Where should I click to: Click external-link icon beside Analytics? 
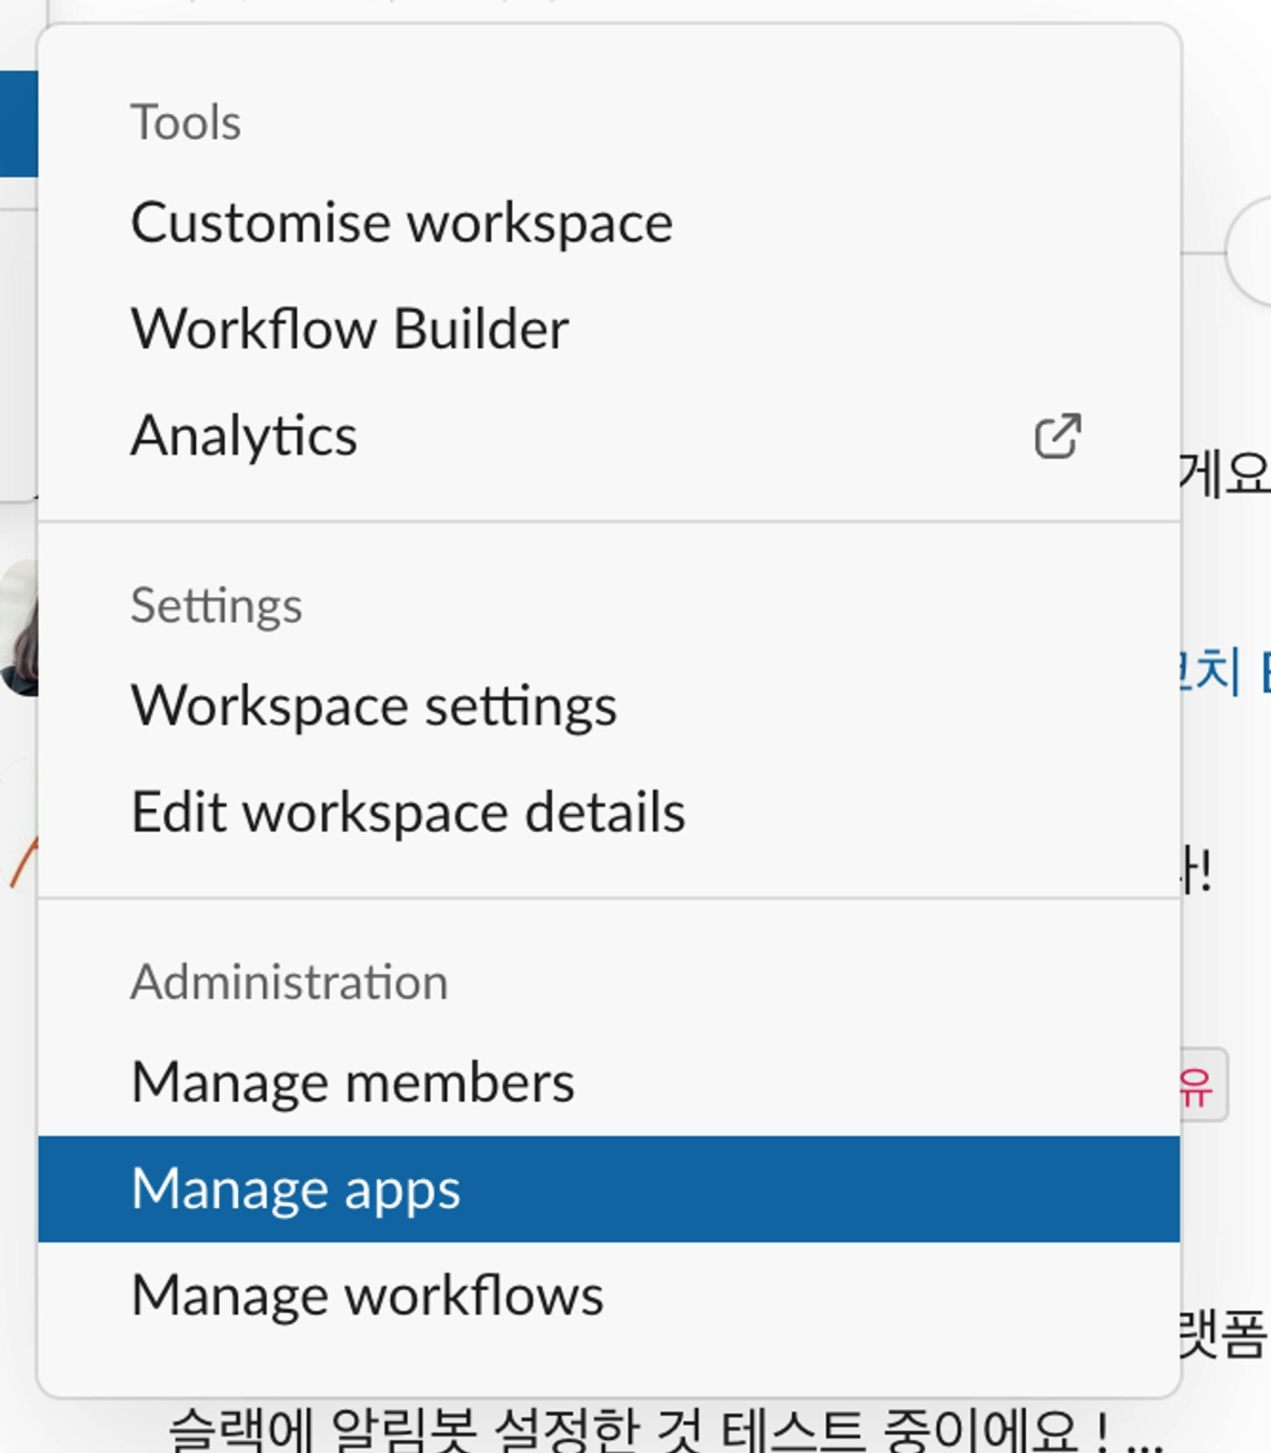[1057, 436]
